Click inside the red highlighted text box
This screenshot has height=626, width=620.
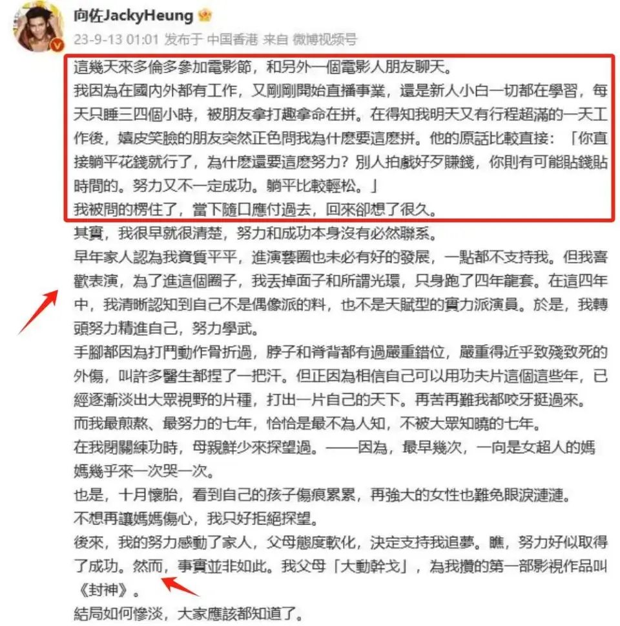(x=339, y=138)
